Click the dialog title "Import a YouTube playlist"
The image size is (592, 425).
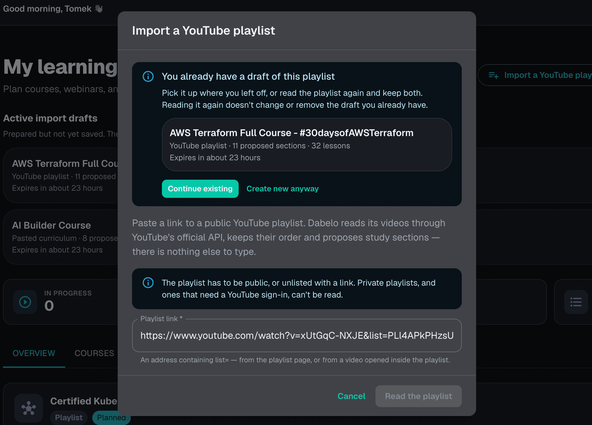click(203, 30)
